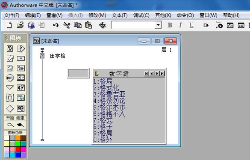
Task: Pick the Motion icon in palette
Action: (x=10, y=58)
